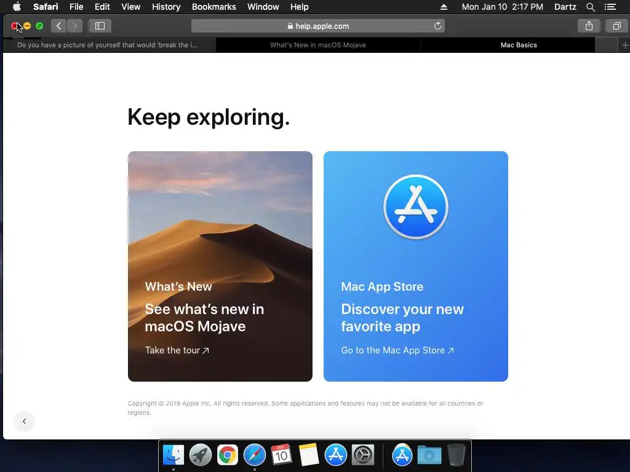
Task: Open Google Chrome from the Dock
Action: (228, 455)
